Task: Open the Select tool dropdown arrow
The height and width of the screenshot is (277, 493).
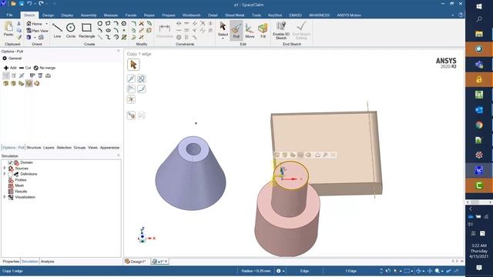Action: [x=223, y=38]
